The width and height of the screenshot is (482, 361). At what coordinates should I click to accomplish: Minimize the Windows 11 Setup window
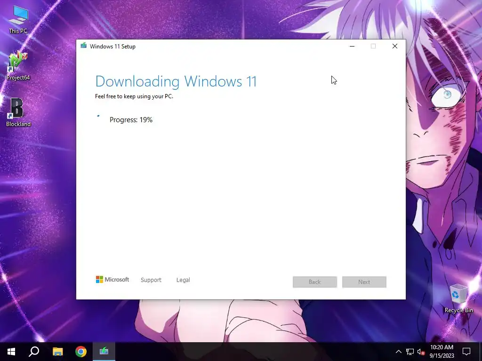352,47
